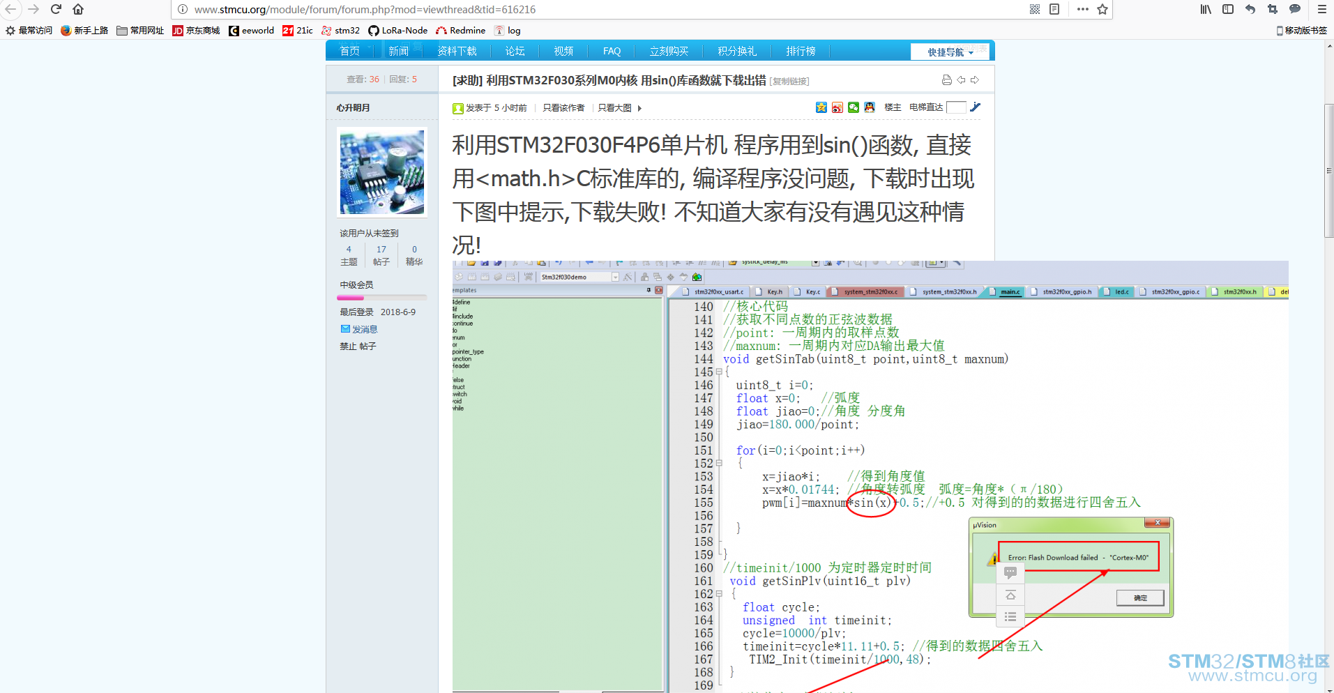Open the floating quick reply button

point(1010,572)
